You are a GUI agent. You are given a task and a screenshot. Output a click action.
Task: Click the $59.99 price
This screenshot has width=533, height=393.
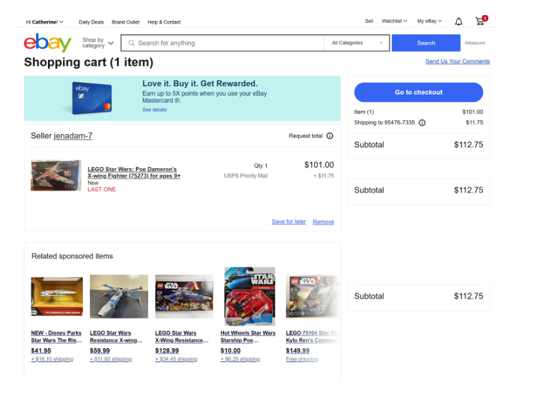click(100, 350)
